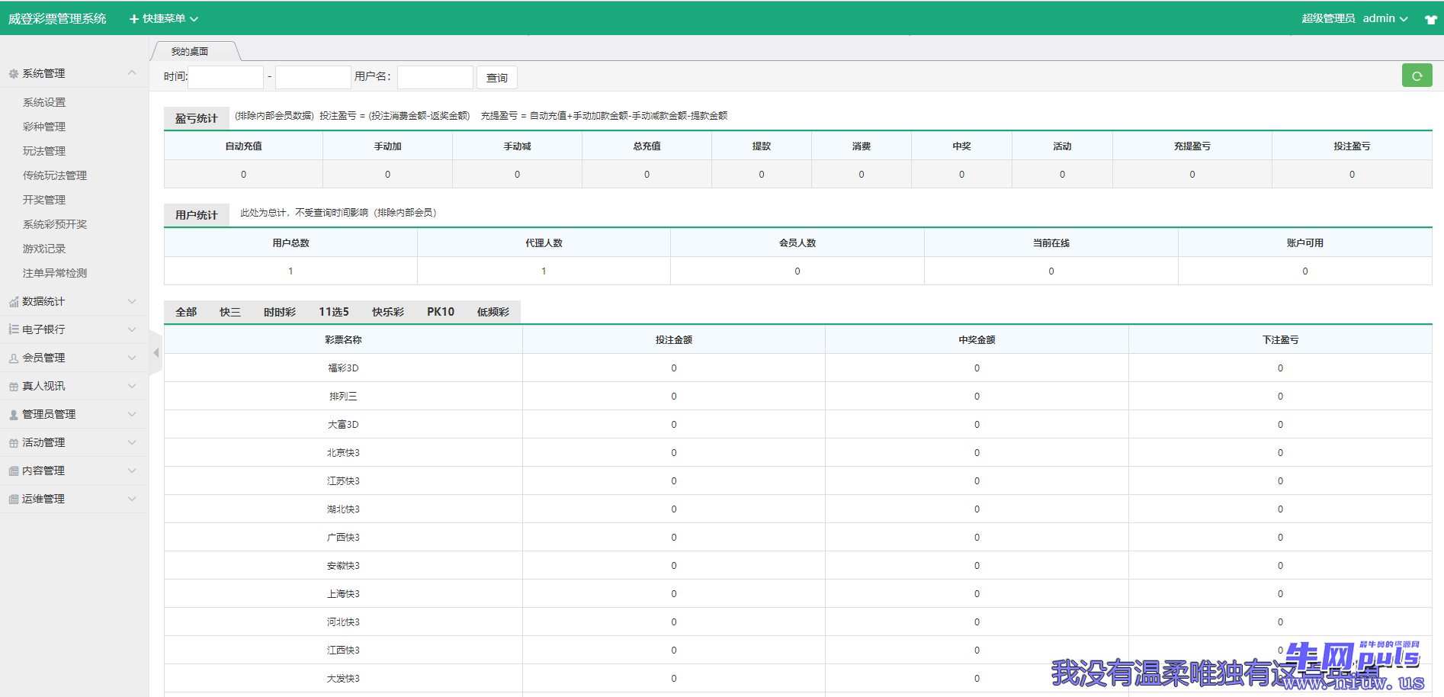1444x697 pixels.
Task: Expand the 管理员管理 menu chevron
Action: pyautogui.click(x=132, y=414)
